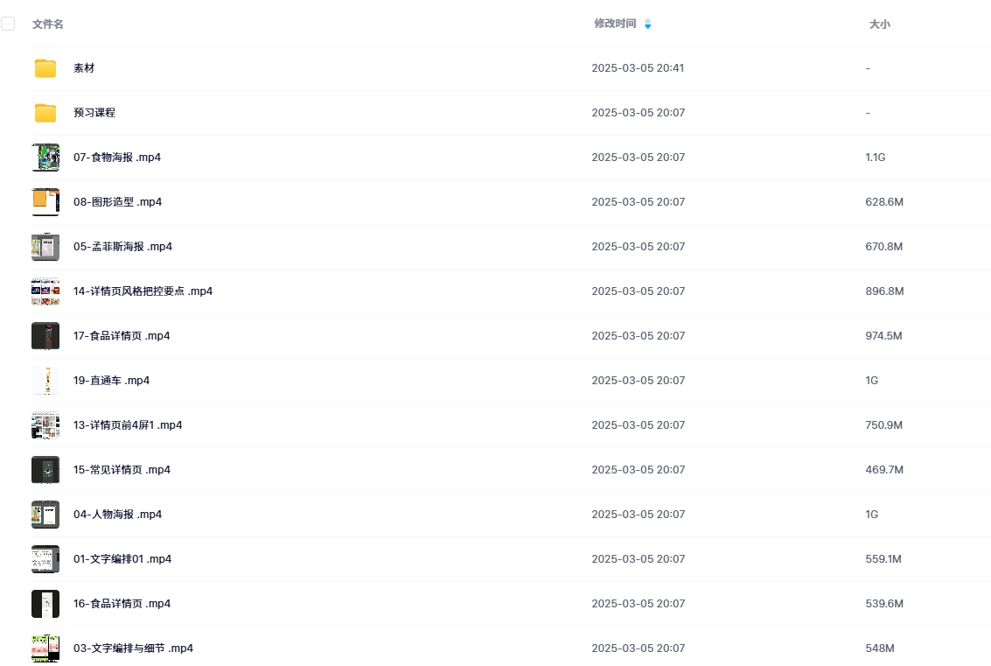Click the 07-食物海报 video thumbnail
The width and height of the screenshot is (991, 666).
(45, 158)
